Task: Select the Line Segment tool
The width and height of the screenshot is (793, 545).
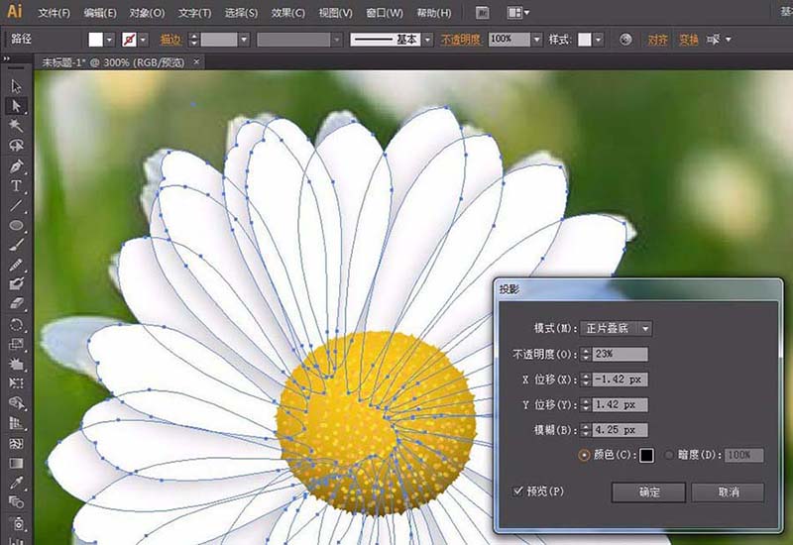Action: click(x=16, y=205)
